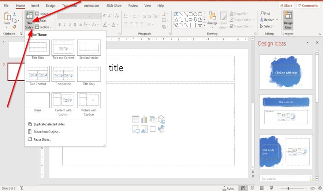Expand the Section dropdown
The height and width of the screenshot is (191, 323).
pyautogui.click(x=45, y=27)
